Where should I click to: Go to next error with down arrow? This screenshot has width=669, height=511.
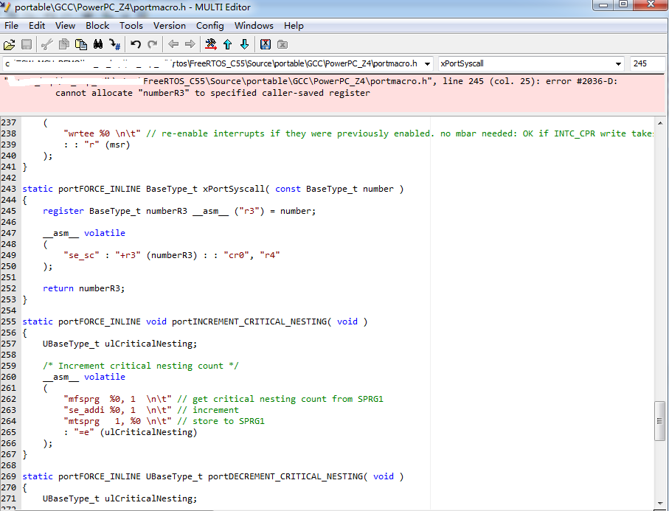[244, 44]
